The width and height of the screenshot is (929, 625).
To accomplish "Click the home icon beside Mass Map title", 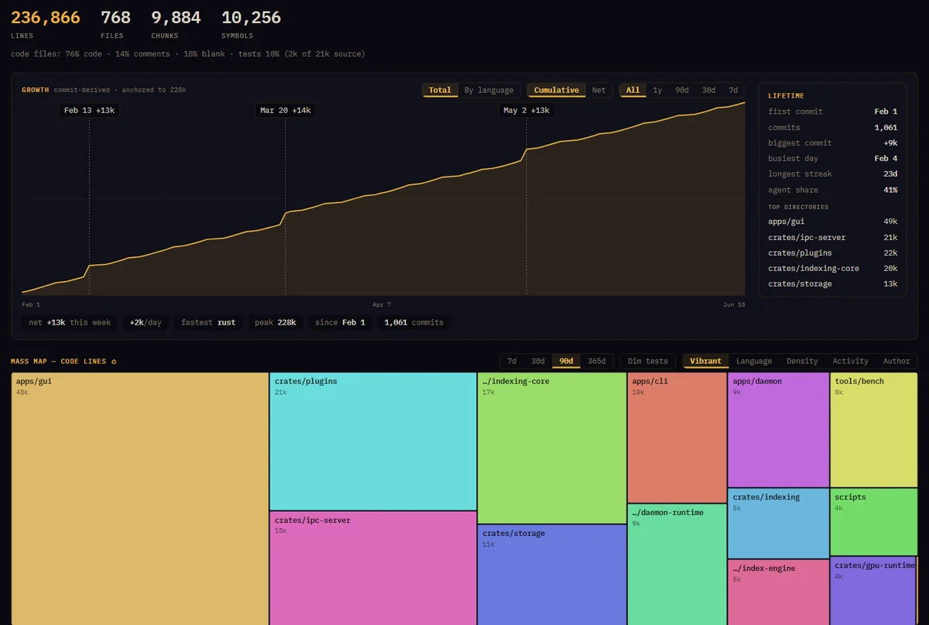I will click(114, 362).
